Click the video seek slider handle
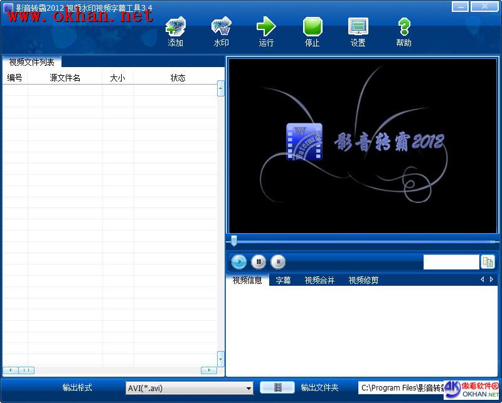Viewport: 502px width, 403px height. pyautogui.click(x=234, y=241)
